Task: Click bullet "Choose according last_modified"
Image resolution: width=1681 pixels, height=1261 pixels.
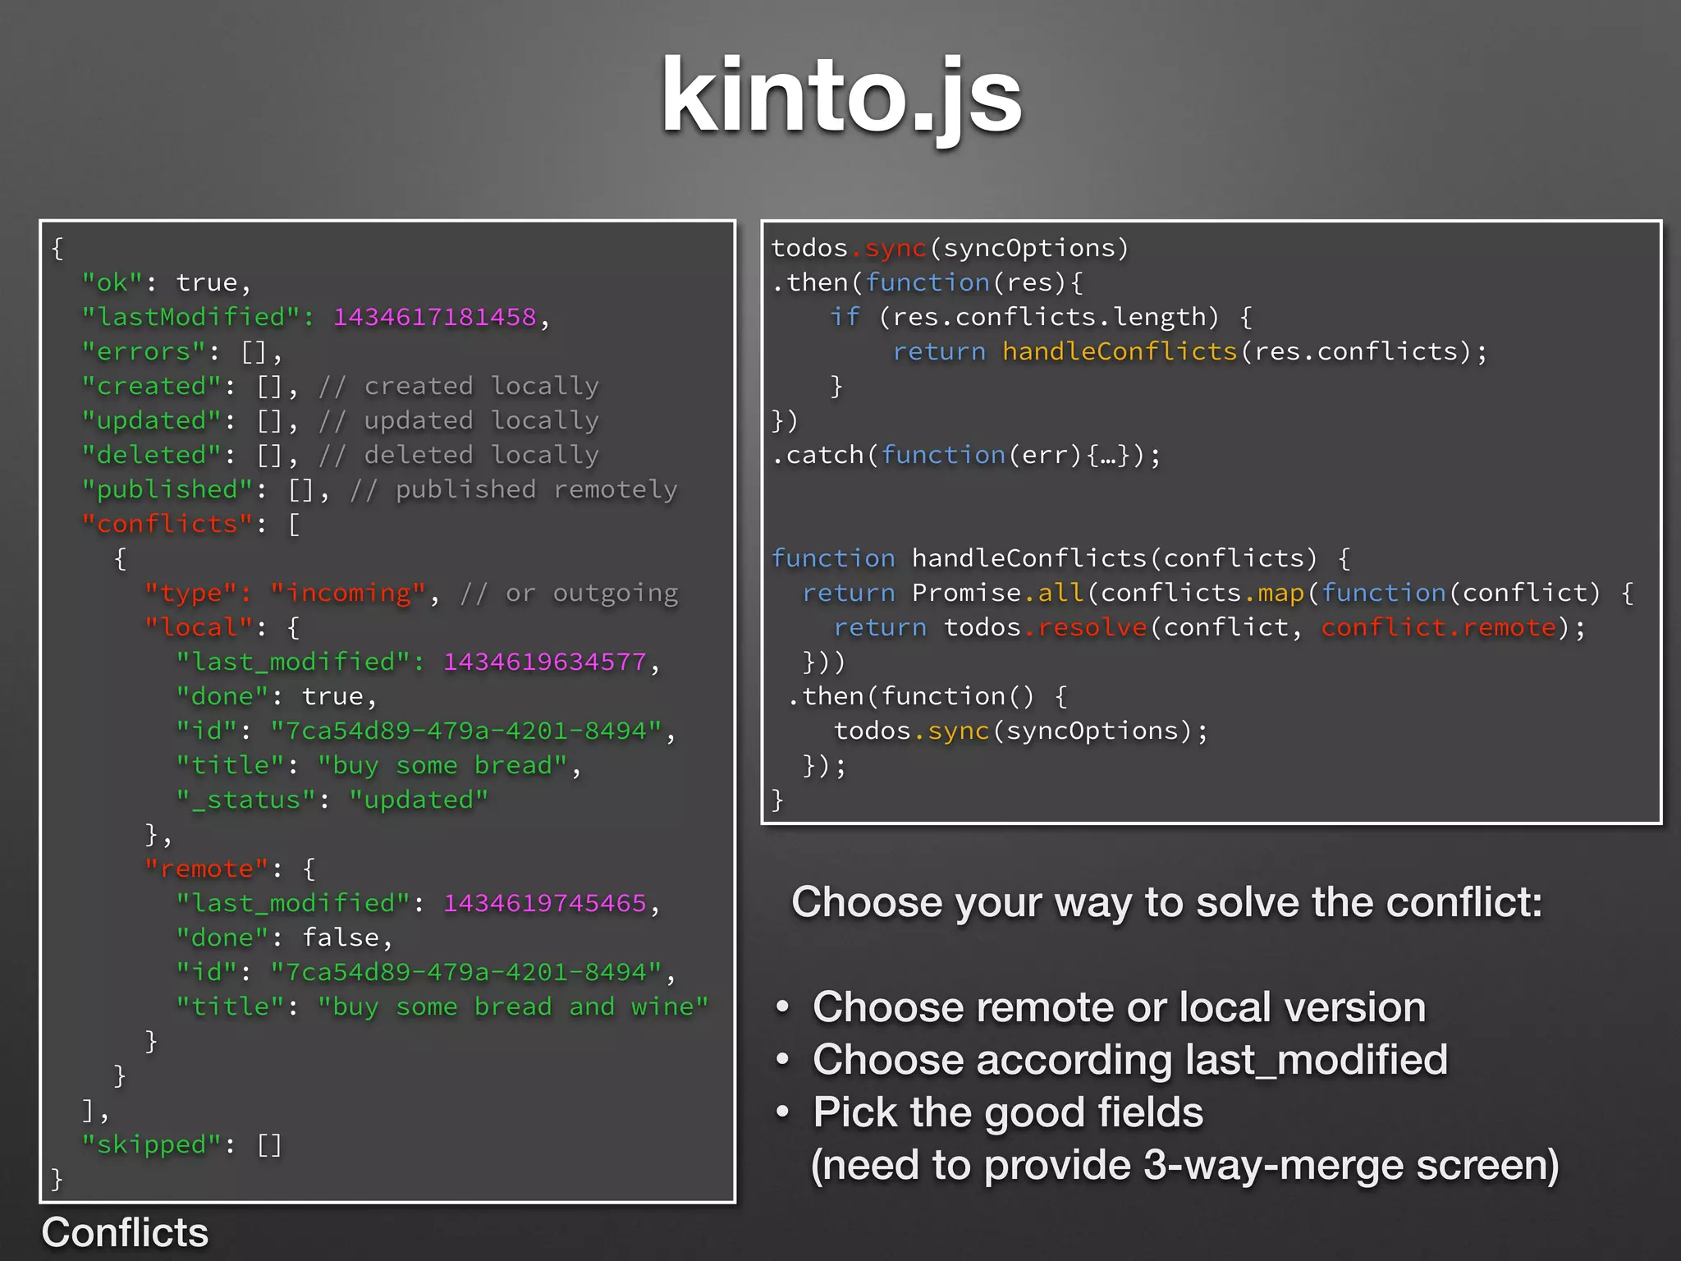Action: click(x=1129, y=1060)
